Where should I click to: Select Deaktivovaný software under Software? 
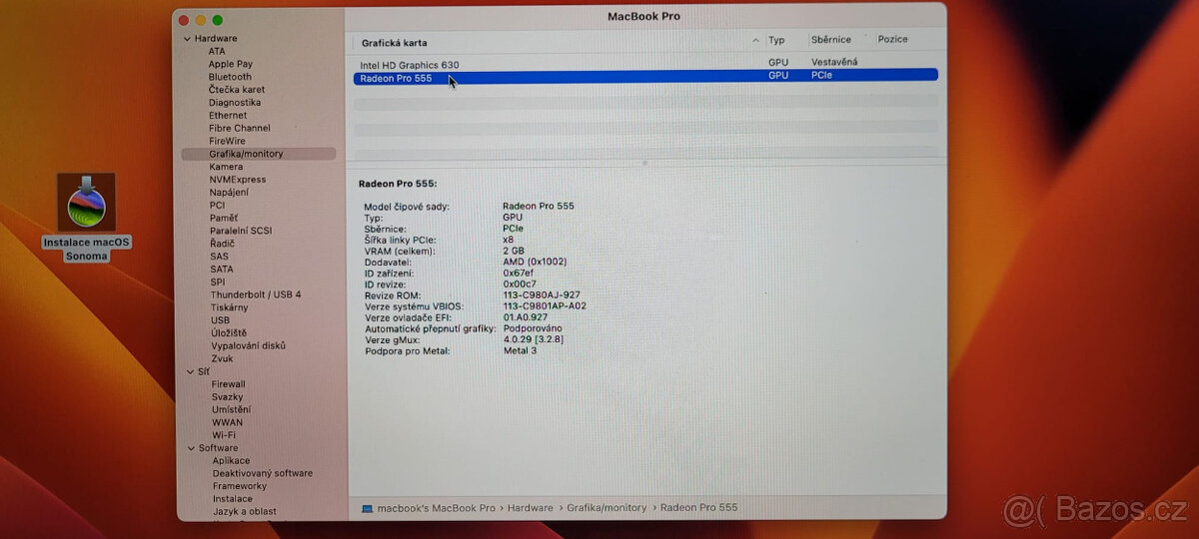tap(263, 473)
